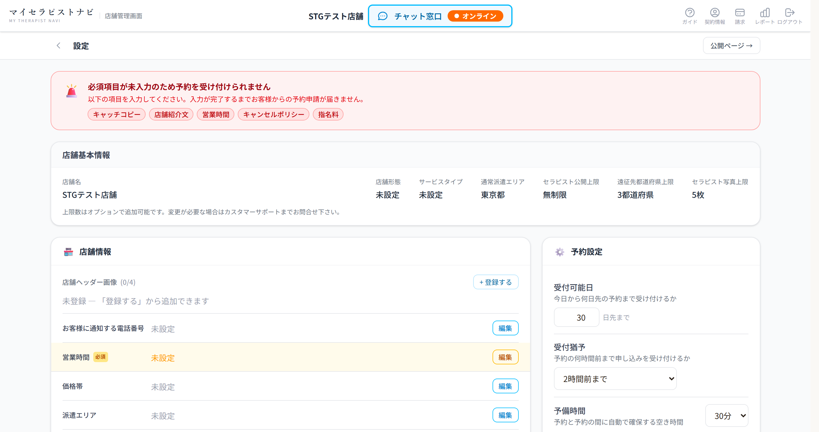Edit the 価格帯 row
The width and height of the screenshot is (819, 432).
(x=505, y=386)
